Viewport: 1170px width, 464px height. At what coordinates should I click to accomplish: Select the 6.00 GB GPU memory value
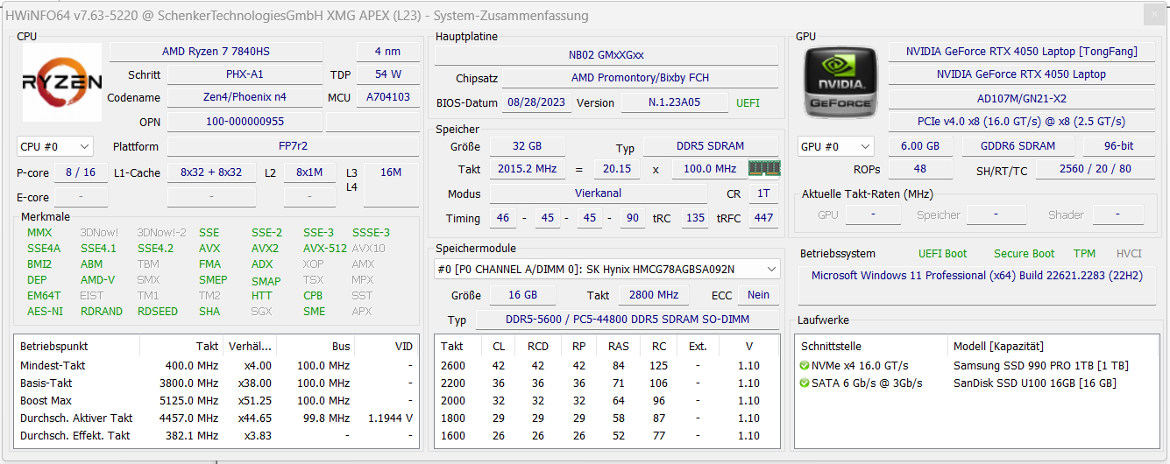coord(920,146)
